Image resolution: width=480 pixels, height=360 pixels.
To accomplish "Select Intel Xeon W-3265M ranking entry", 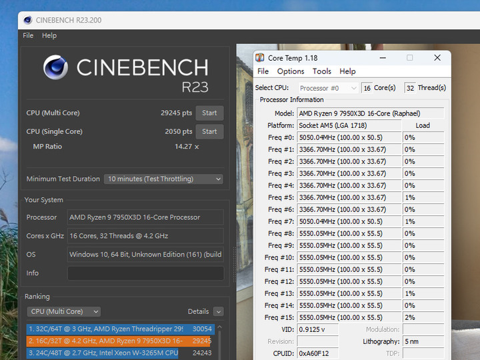I will [119, 353].
